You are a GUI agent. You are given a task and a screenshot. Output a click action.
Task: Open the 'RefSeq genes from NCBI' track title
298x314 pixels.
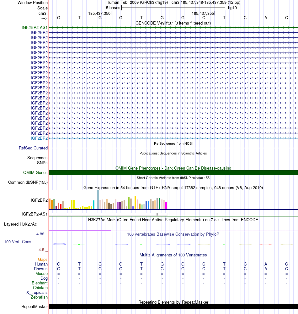tap(173, 143)
